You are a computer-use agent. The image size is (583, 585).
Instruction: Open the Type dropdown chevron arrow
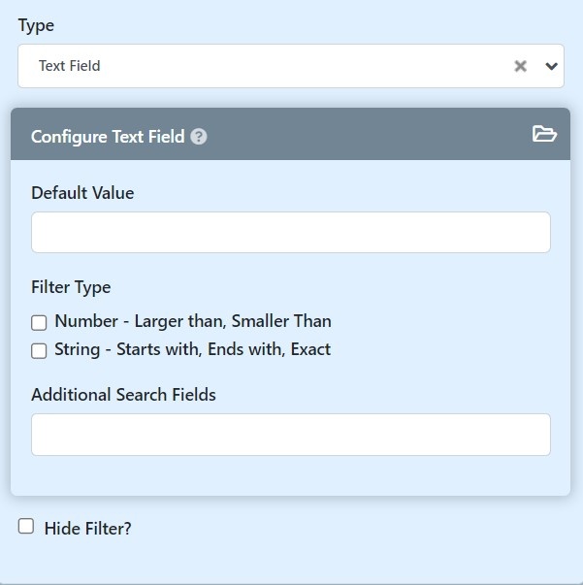(551, 66)
